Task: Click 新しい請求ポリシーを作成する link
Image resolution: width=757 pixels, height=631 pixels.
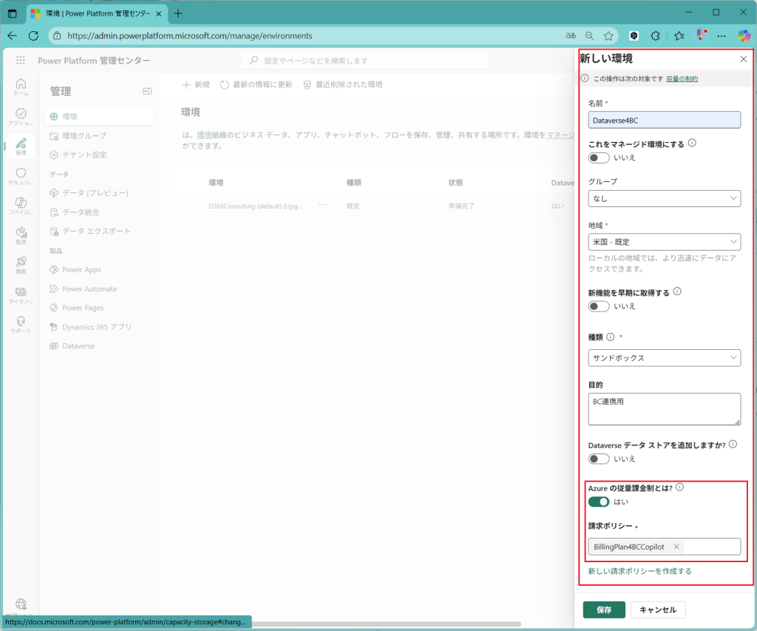Action: (x=639, y=571)
